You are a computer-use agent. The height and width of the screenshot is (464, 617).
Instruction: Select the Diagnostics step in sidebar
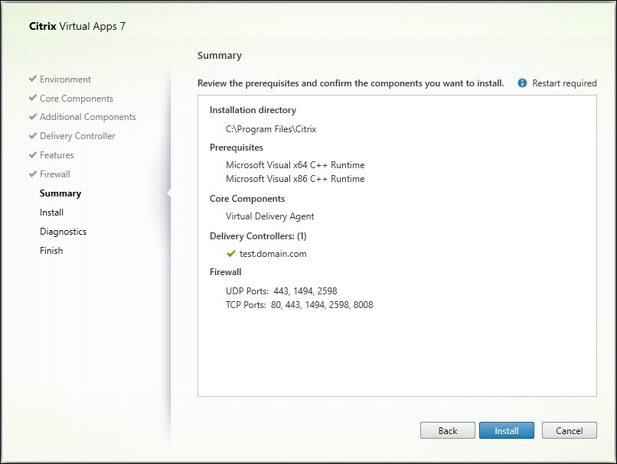tap(63, 232)
